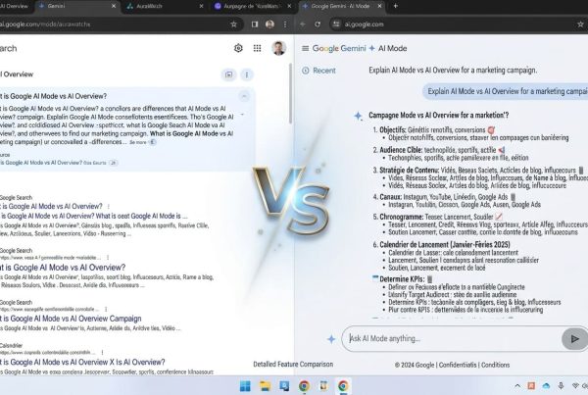Switch to the Google Gemini - AI Mode tab
Screen dimensions: 588x395
(x=341, y=6)
